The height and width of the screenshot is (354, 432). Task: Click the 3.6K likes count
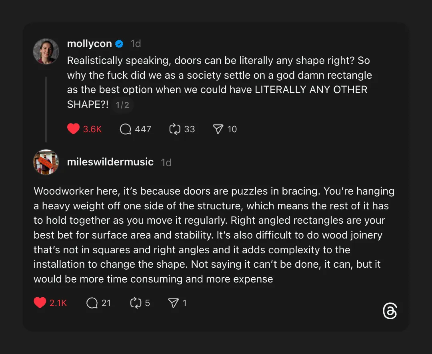[92, 129]
